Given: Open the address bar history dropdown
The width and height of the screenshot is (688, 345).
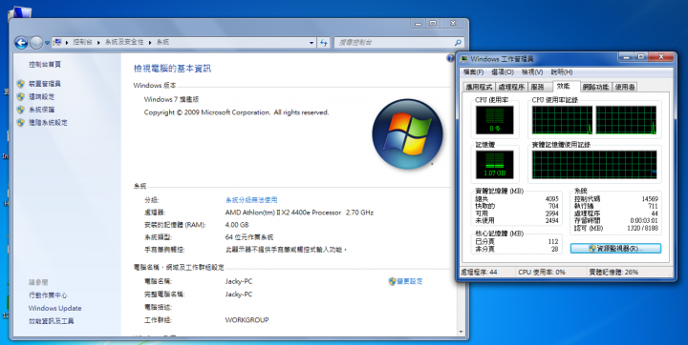Looking at the screenshot, I should pos(312,43).
